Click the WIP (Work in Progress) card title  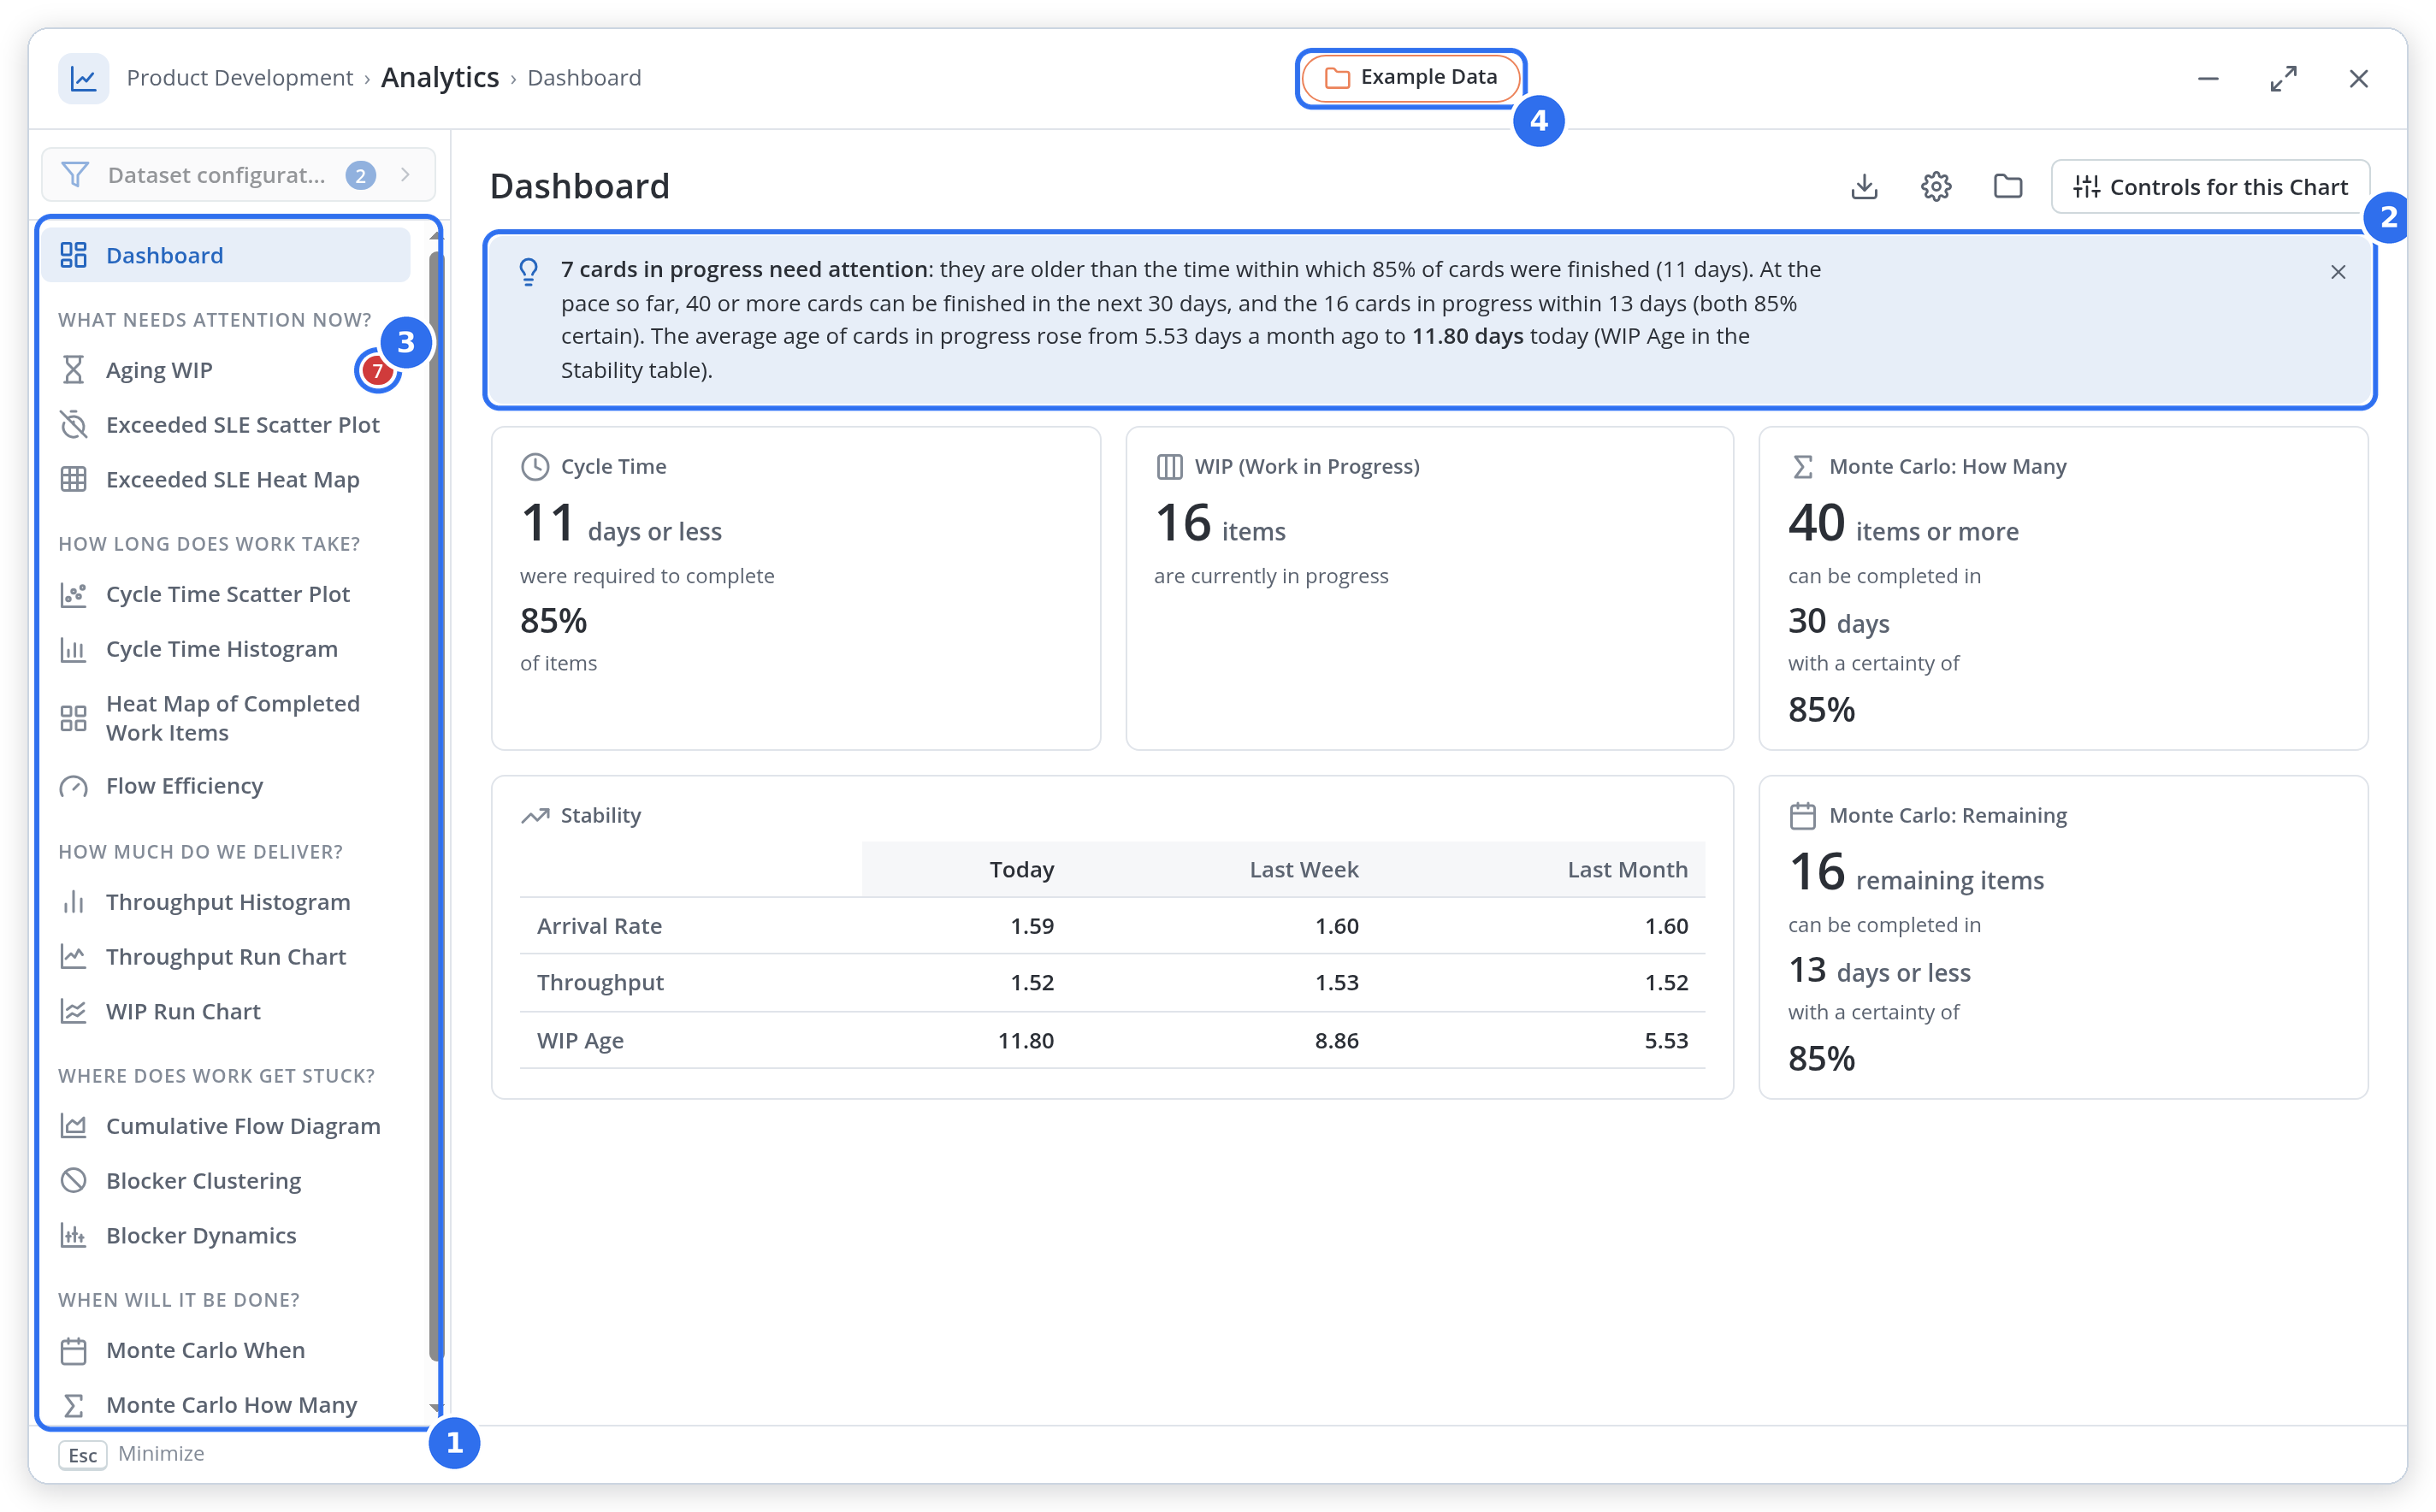pos(1307,467)
